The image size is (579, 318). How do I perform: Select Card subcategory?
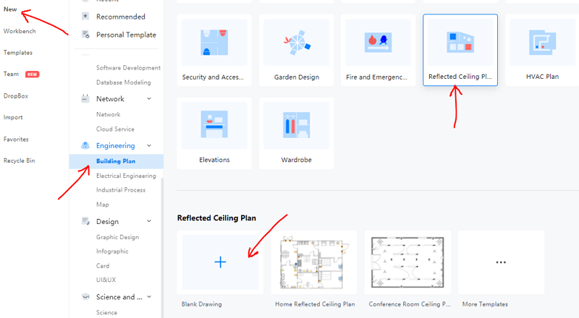pos(103,266)
